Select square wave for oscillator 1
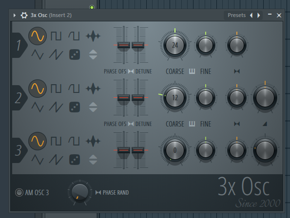 (56, 36)
